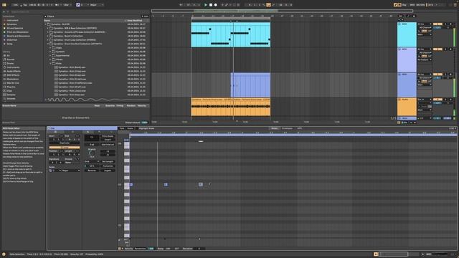The width and height of the screenshot is (459, 258).
Task: Expand the Claps folder
Action: pos(50,48)
